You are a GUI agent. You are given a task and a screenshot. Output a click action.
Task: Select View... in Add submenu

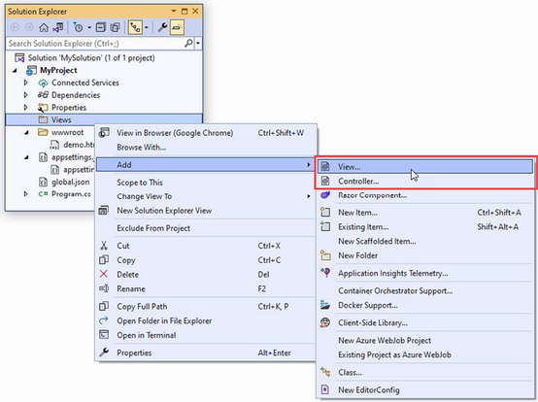[x=424, y=167]
